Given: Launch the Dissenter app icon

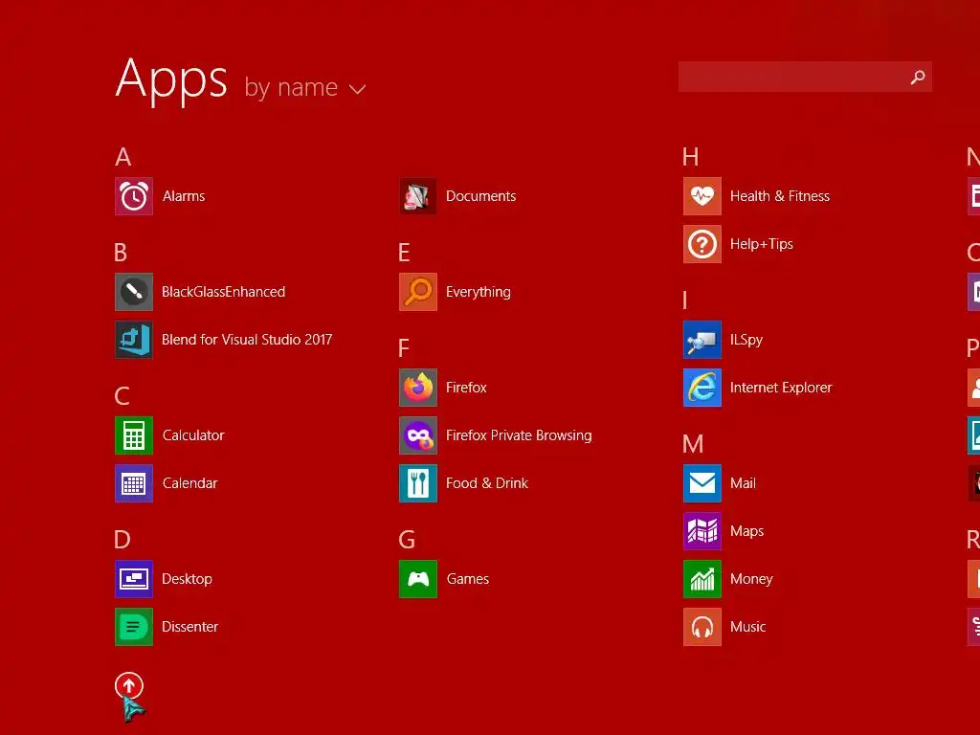Looking at the screenshot, I should pos(134,627).
